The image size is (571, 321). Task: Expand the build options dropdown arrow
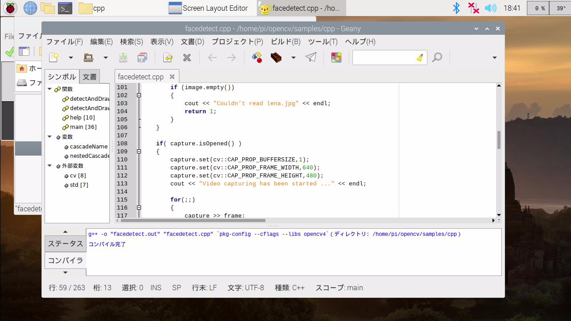click(293, 58)
